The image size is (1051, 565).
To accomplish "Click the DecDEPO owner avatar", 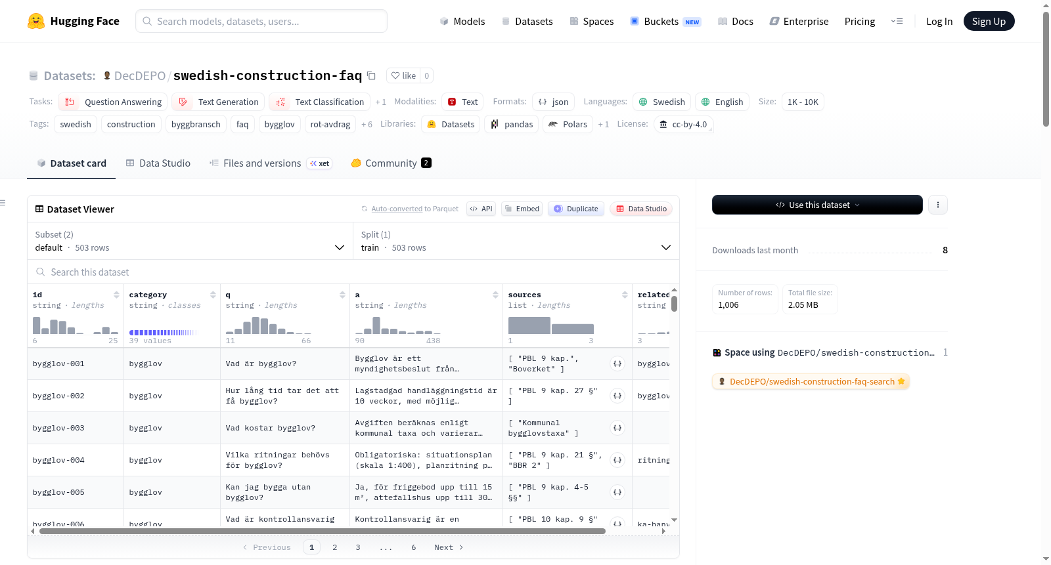I will tap(107, 75).
